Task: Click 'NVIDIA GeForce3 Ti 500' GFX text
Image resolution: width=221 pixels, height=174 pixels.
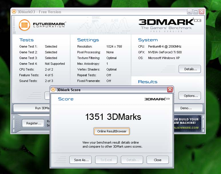Action: [165, 52]
